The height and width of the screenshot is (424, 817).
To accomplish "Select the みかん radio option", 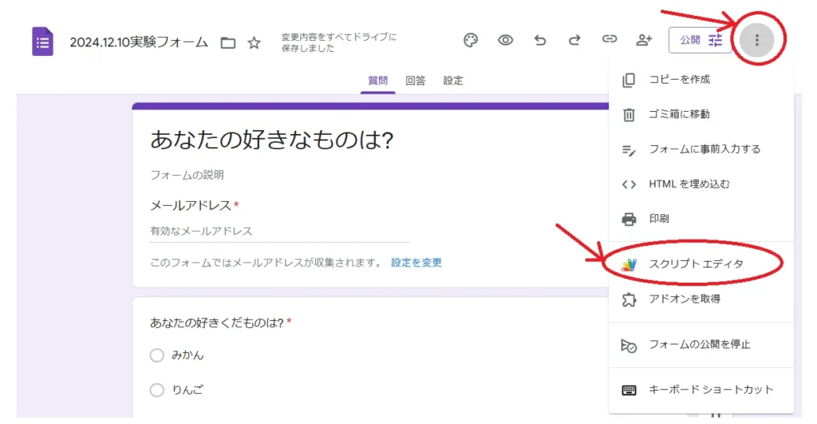I will pyautogui.click(x=157, y=355).
